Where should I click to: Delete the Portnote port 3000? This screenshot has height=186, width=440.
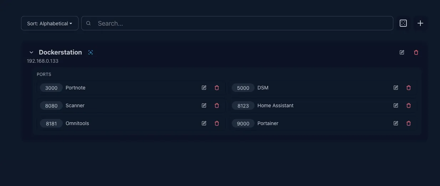217,88
